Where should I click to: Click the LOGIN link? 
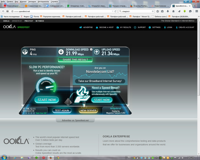coord(168,27)
